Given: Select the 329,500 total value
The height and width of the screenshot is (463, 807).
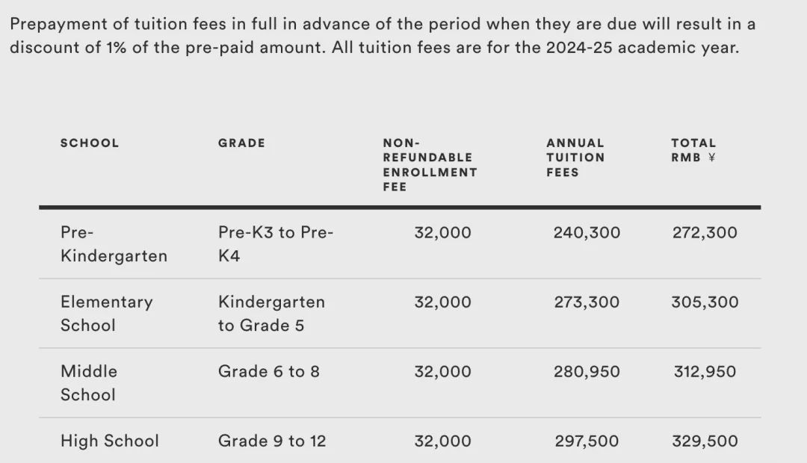Looking at the screenshot, I should click(705, 441).
